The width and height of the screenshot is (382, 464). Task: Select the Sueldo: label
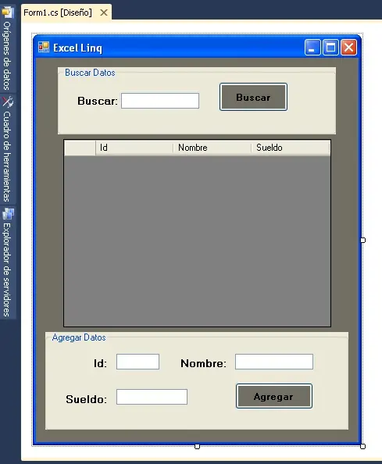click(x=87, y=399)
